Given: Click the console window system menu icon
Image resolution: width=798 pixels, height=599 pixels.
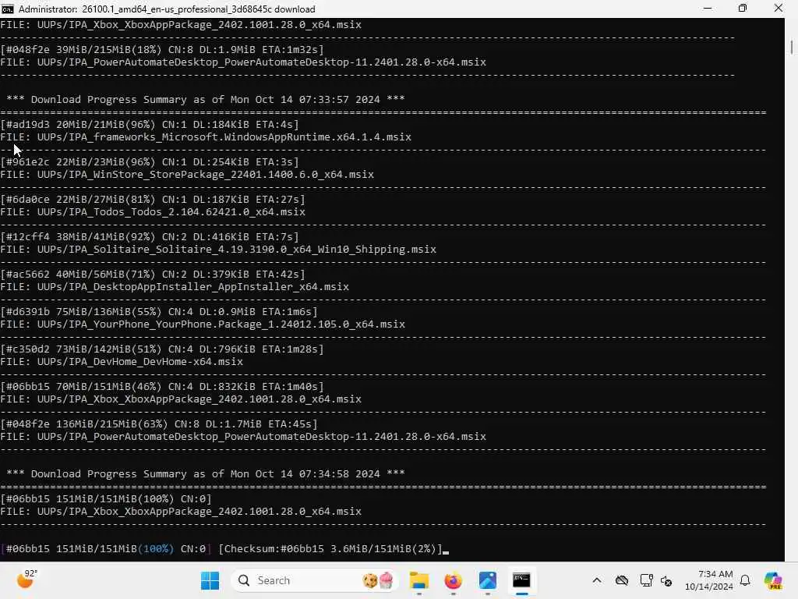Looking at the screenshot, I should pos(8,9).
